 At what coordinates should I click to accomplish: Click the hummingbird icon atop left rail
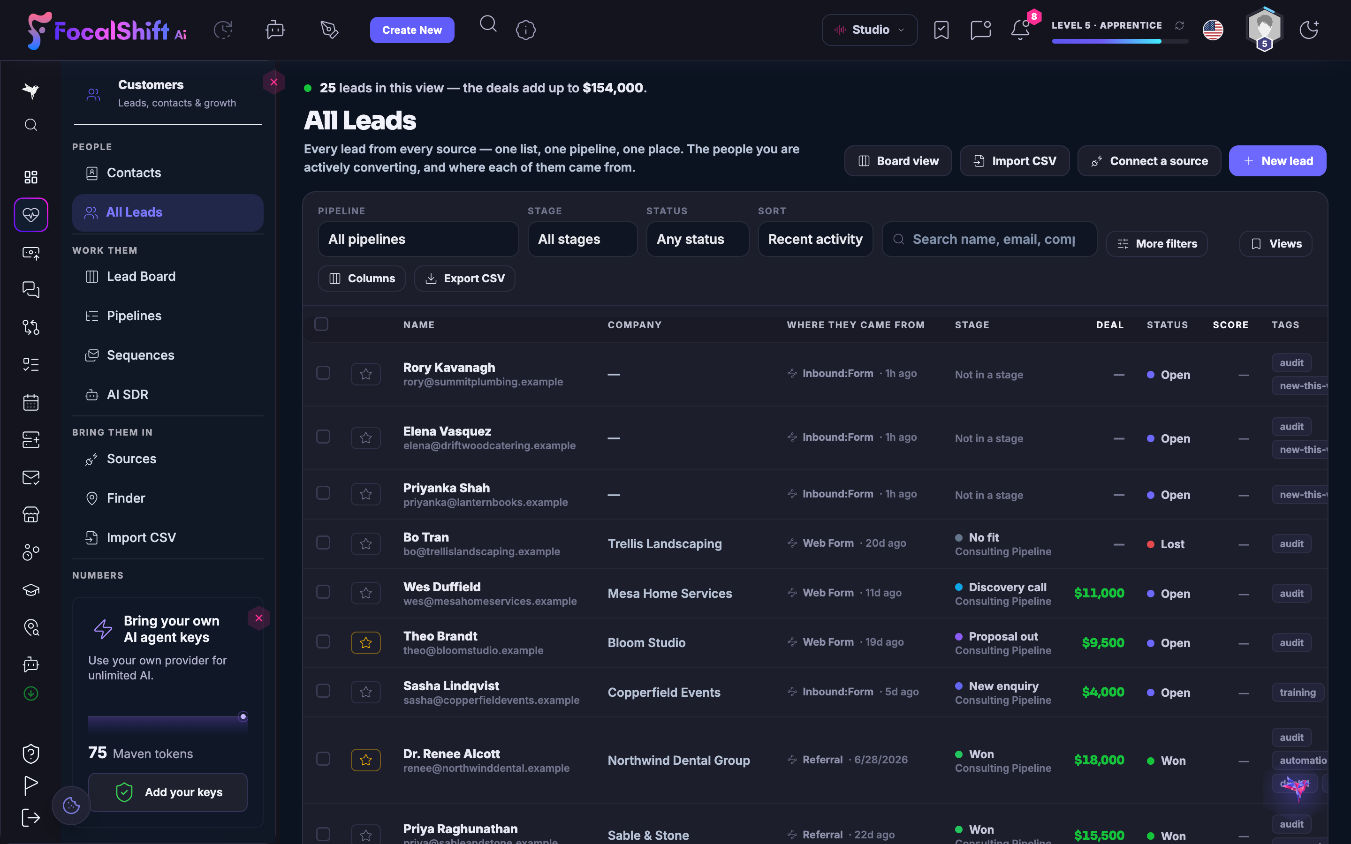tap(30, 90)
